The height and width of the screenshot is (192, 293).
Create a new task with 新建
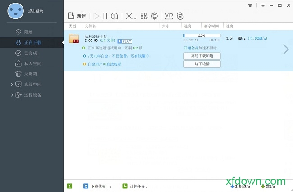[x=77, y=16]
